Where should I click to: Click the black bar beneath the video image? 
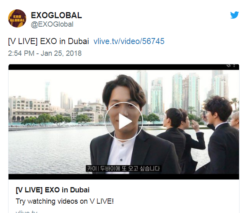(x=124, y=177)
